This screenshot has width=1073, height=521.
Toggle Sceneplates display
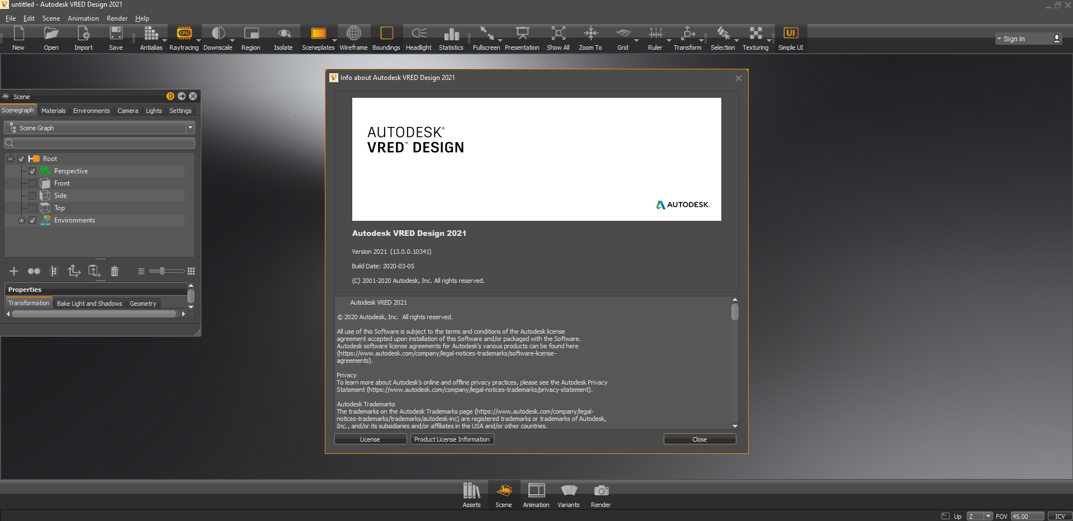click(318, 38)
